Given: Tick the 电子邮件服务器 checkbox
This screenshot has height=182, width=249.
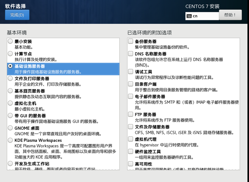Looking at the screenshot, I should click(x=130, y=96).
